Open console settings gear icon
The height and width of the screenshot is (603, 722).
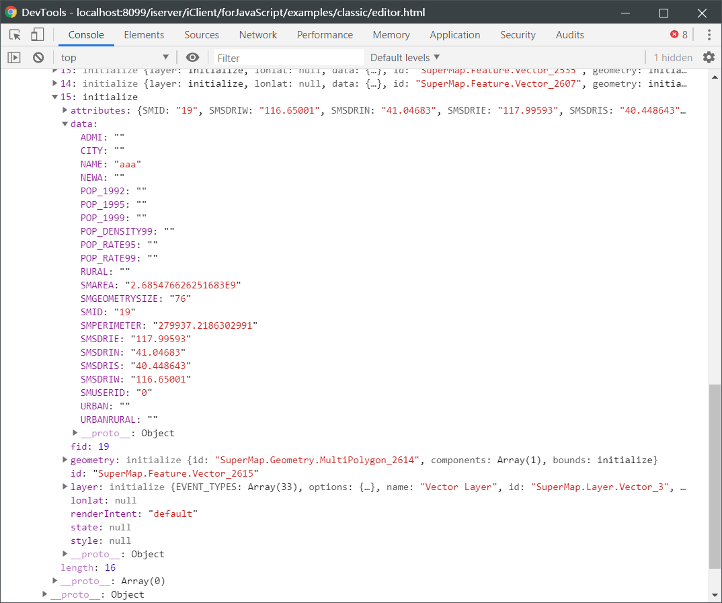coord(709,58)
